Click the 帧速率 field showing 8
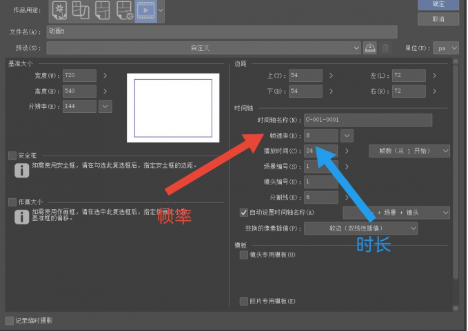The height and width of the screenshot is (331, 468). pyautogui.click(x=321, y=136)
